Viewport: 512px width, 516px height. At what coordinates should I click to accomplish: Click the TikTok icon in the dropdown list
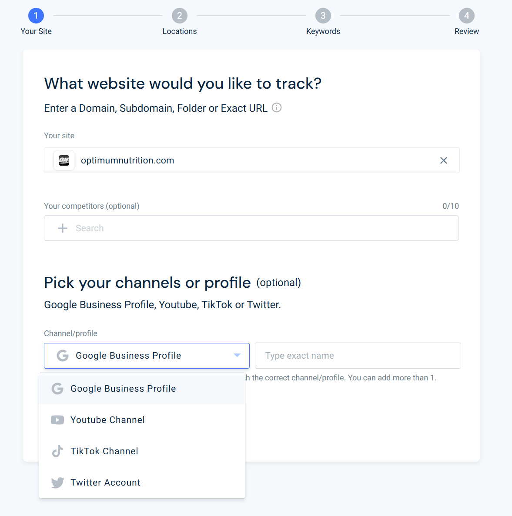(x=57, y=451)
